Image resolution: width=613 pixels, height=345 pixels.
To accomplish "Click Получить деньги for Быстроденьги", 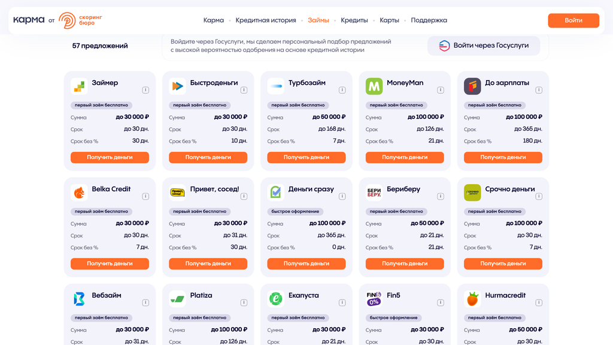I will 208,157.
